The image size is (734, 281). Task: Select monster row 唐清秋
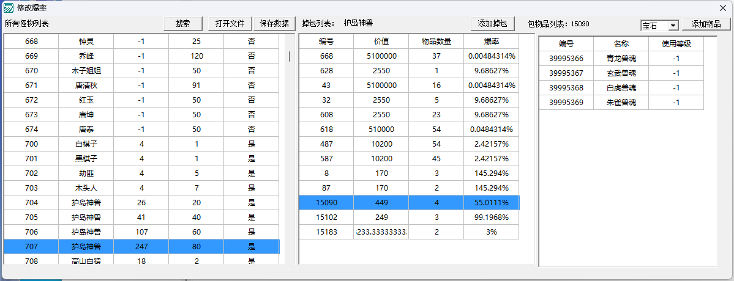click(86, 86)
